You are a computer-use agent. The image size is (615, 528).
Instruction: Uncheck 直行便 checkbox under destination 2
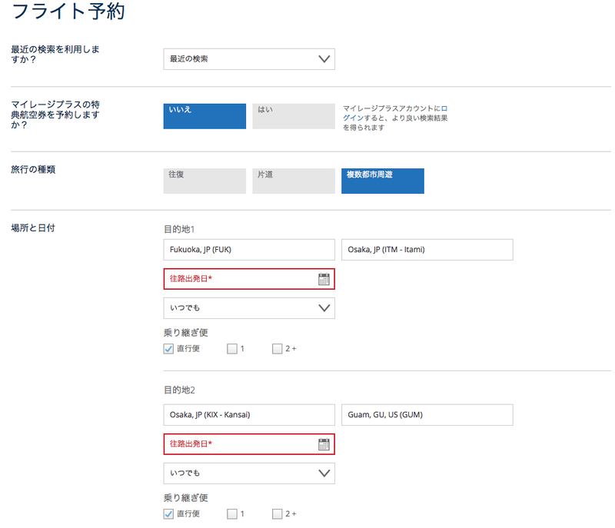(168, 513)
